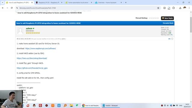
Task: Click the ENG language indicator
Action: pos(181,105)
